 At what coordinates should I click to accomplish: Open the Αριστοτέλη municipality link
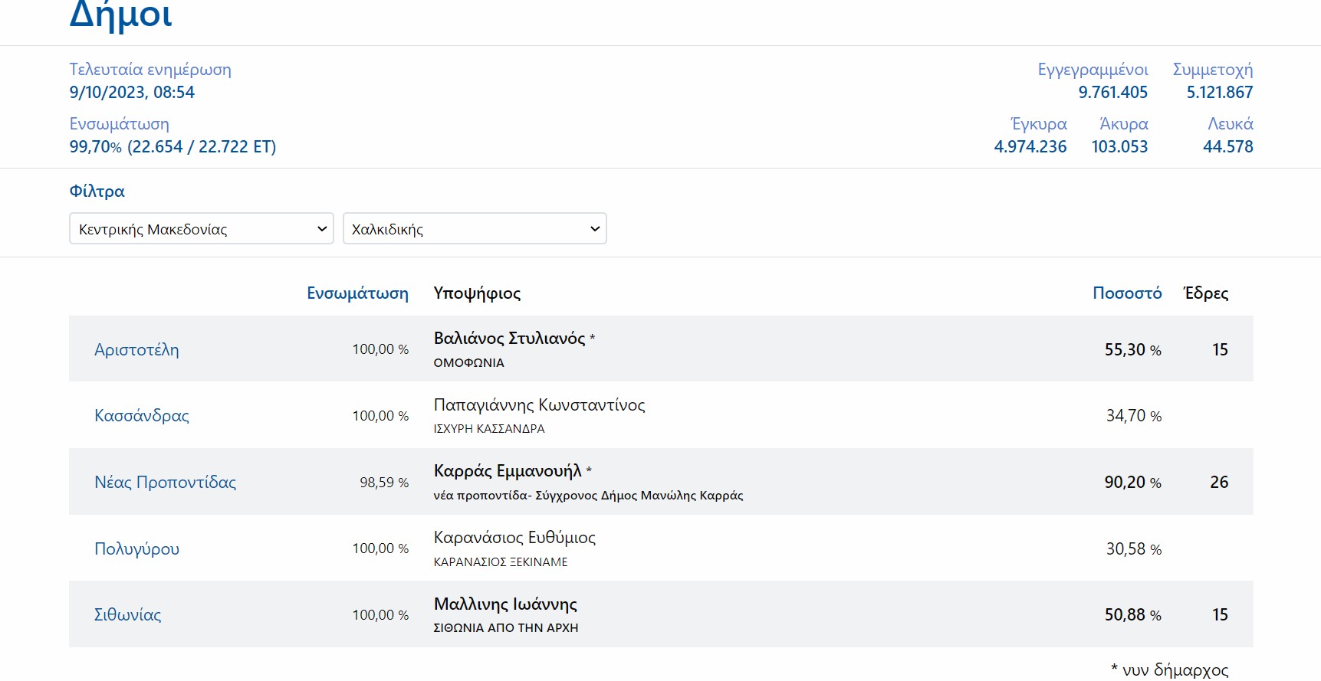(x=136, y=350)
